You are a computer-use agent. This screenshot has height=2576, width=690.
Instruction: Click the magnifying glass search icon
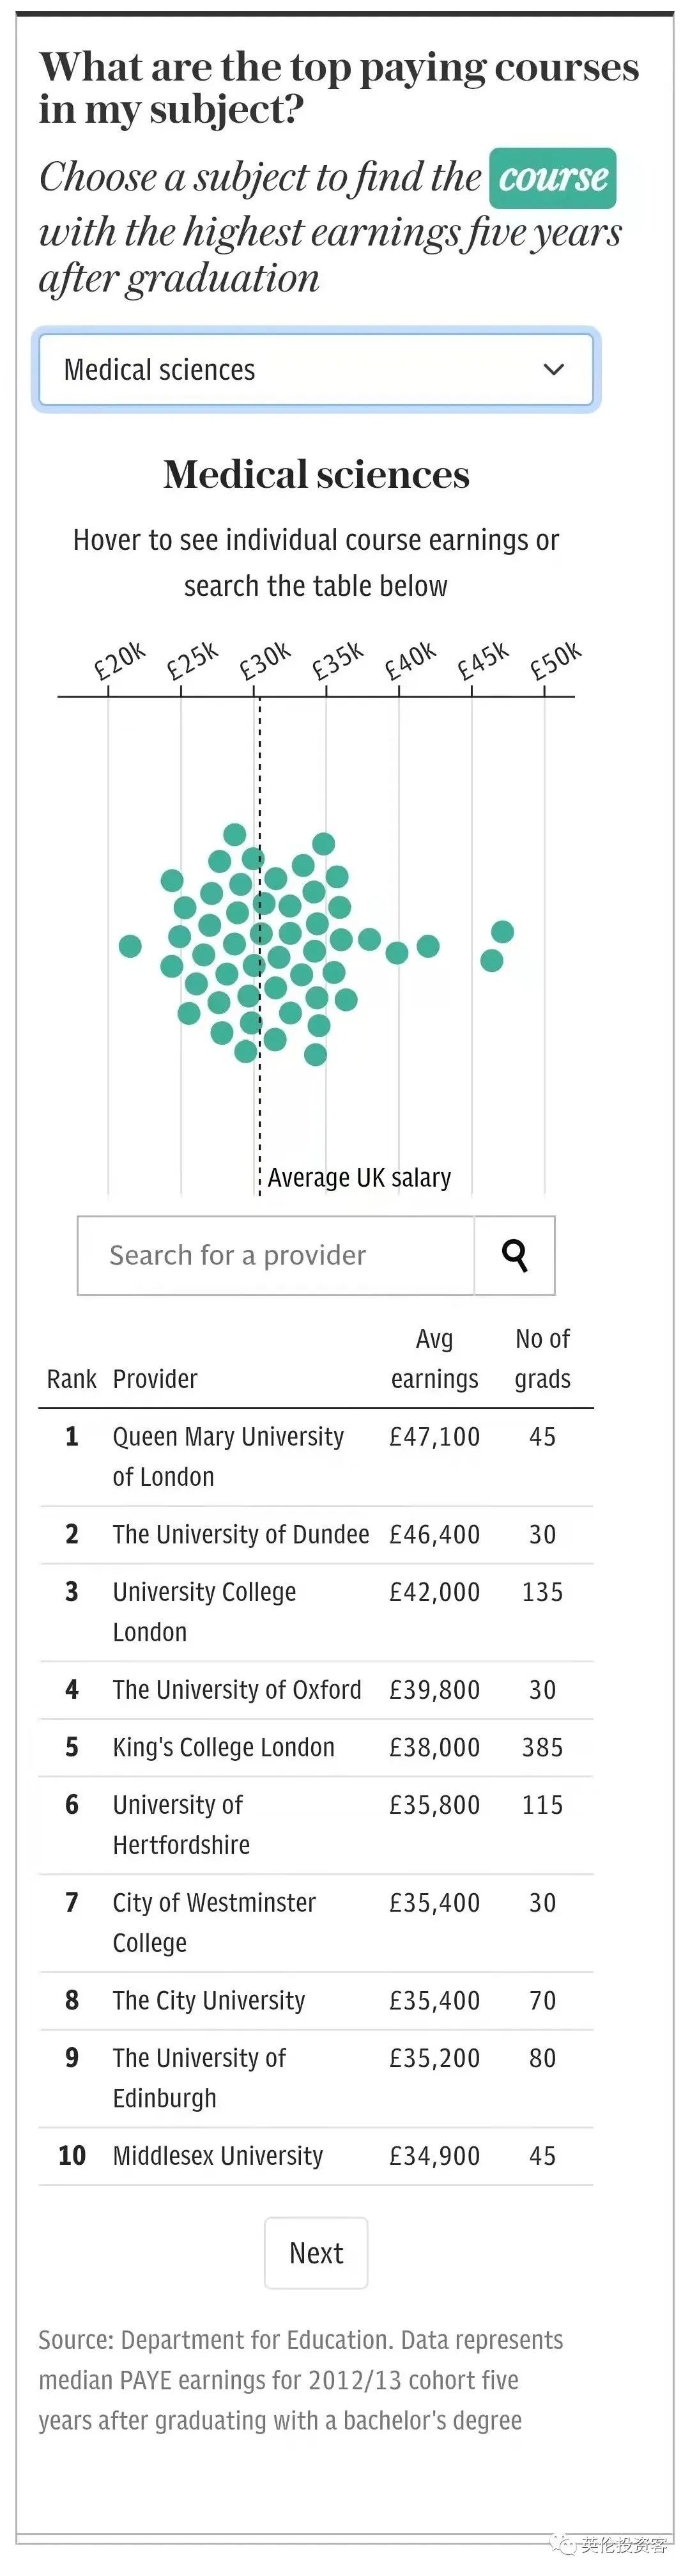click(514, 1255)
